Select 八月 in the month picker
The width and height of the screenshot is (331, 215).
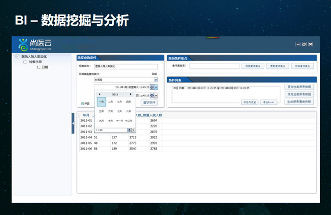click(129, 111)
